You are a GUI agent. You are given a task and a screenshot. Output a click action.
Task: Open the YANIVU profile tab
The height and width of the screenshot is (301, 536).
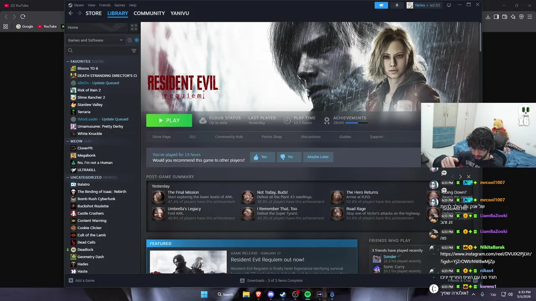pyautogui.click(x=180, y=13)
